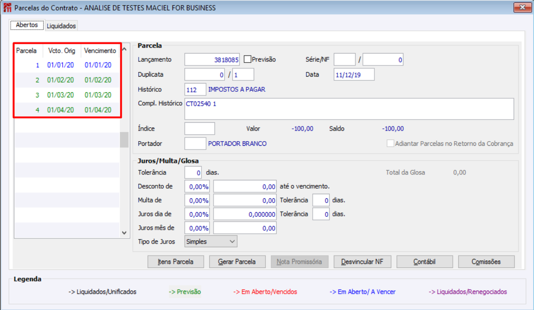The height and width of the screenshot is (310, 534).
Task: Close the Parcelas do Contrato window
Action: tap(522, 7)
